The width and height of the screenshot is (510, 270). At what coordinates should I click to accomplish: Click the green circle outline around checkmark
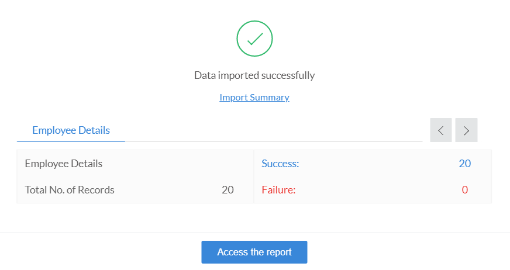click(237, 39)
